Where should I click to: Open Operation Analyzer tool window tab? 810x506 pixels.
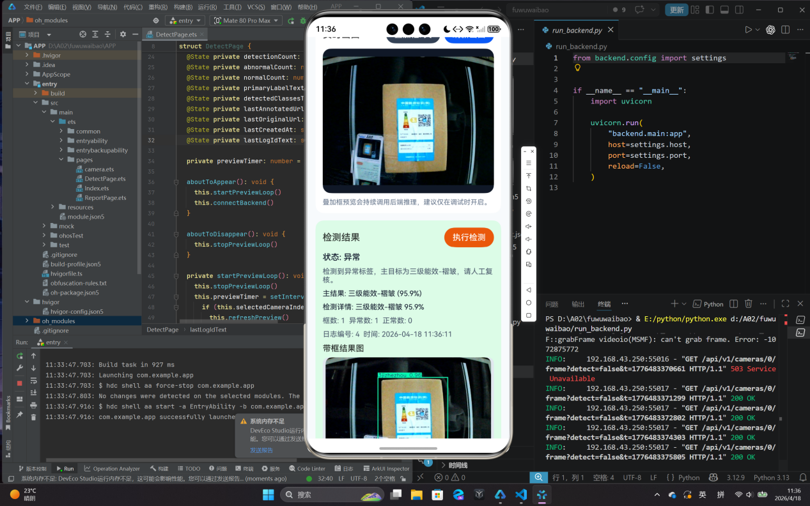click(112, 468)
